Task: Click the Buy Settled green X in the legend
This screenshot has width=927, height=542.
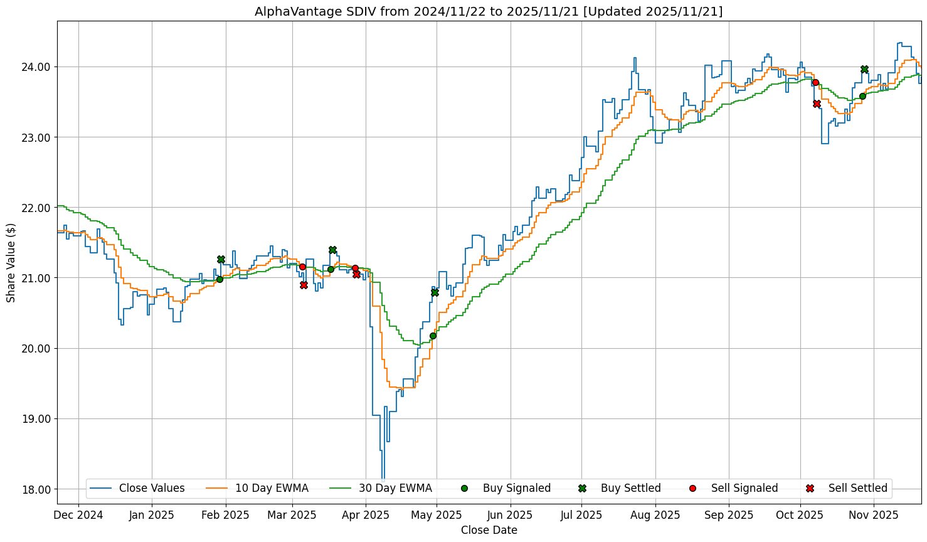Action: (582, 488)
